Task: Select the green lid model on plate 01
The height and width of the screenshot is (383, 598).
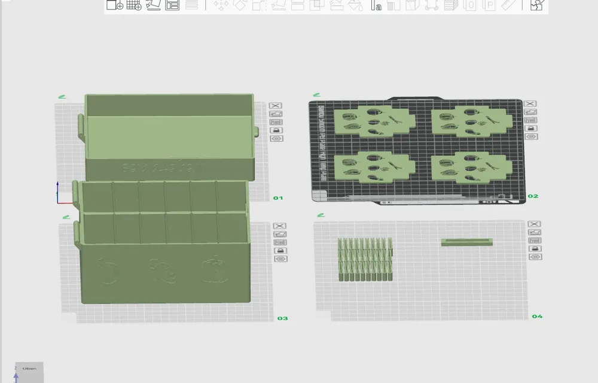Action: [169, 137]
